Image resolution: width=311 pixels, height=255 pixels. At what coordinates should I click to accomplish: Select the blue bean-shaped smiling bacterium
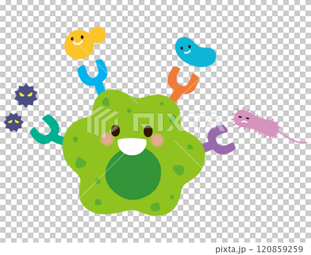coord(195,53)
